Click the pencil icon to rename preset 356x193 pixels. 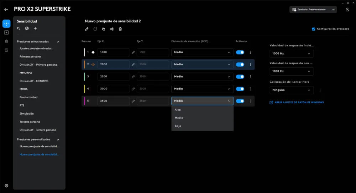[87, 29]
